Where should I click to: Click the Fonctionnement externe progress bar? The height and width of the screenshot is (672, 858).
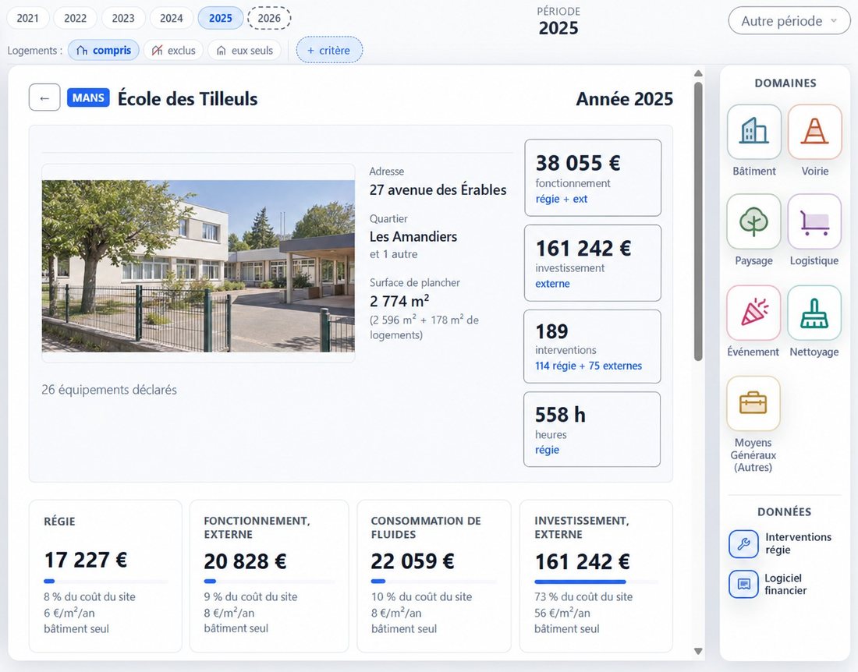[x=269, y=582]
